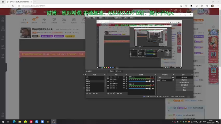Screen dimensions: 221x124
Task: Toggle visibility of window capture 4 source
Action: pyautogui.click(x=124, y=88)
